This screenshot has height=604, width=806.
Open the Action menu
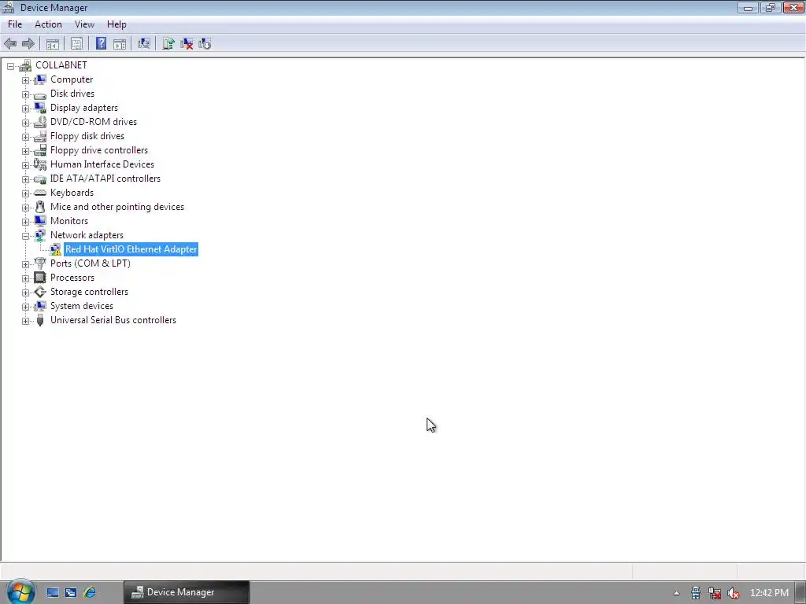[x=48, y=24]
